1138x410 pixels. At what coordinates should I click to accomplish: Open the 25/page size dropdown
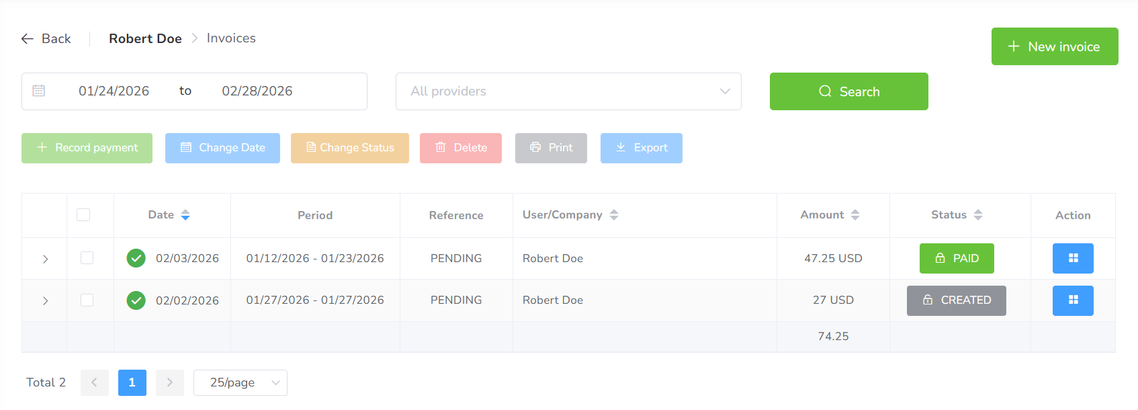[240, 382]
